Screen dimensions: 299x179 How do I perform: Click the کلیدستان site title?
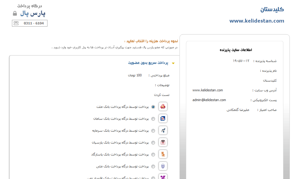(x=272, y=9)
